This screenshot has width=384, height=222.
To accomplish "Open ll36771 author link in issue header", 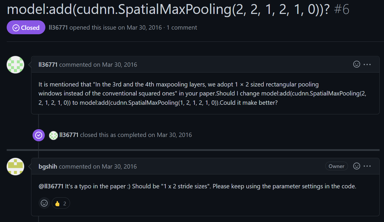I will (x=58, y=28).
